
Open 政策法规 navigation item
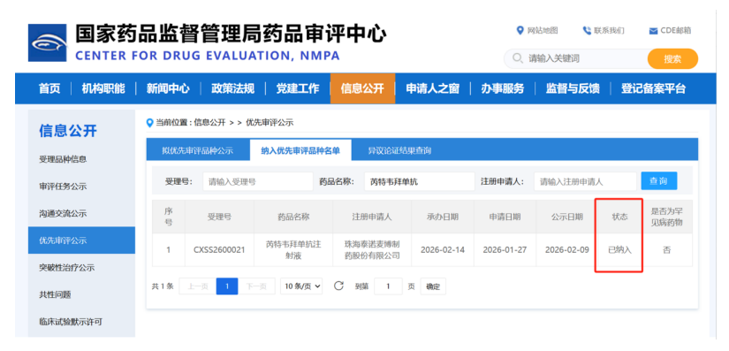(x=233, y=88)
